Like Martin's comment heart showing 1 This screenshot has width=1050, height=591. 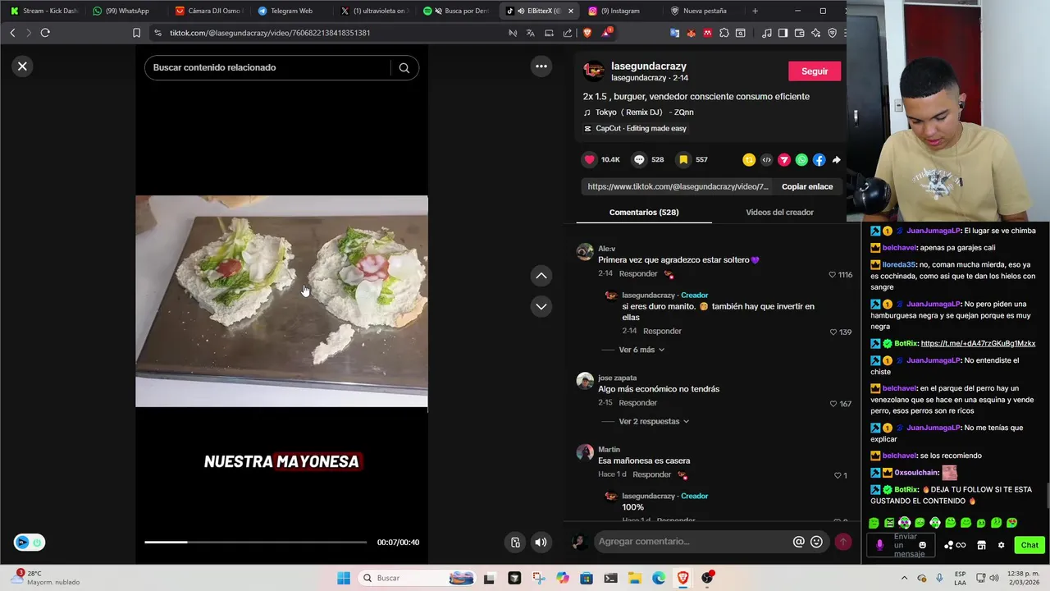838,475
